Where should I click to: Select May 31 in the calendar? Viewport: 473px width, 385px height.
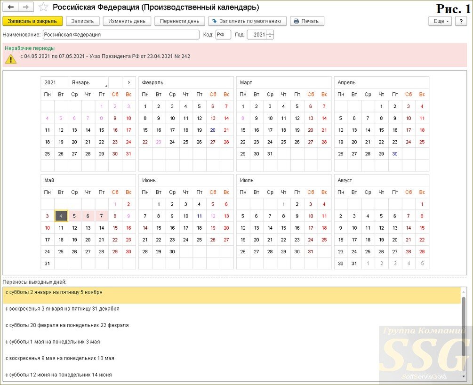48,264
